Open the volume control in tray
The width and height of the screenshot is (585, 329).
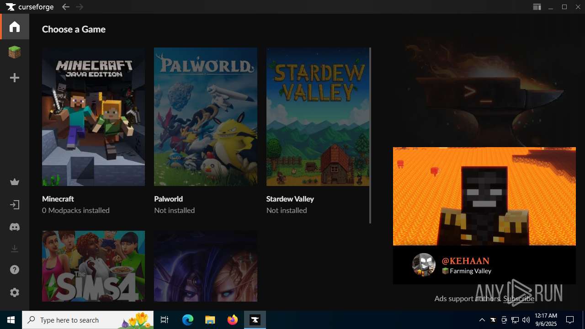(526, 320)
